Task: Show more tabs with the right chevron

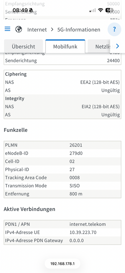Action: coord(117,46)
